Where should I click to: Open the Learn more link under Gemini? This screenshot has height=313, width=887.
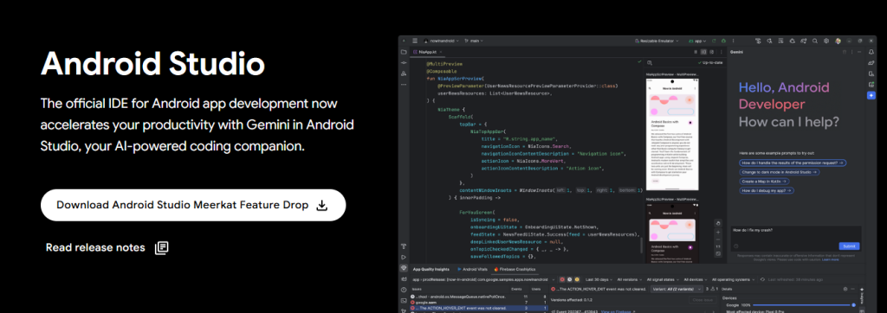[831, 260]
